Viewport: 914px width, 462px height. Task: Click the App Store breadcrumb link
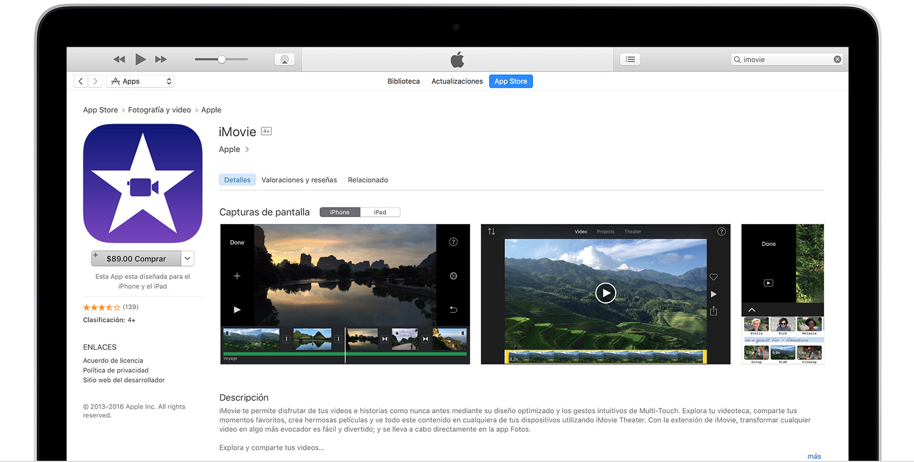pos(100,110)
